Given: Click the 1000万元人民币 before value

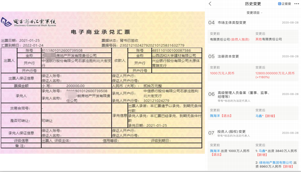Looking at the screenshot, I should [x=222, y=73].
